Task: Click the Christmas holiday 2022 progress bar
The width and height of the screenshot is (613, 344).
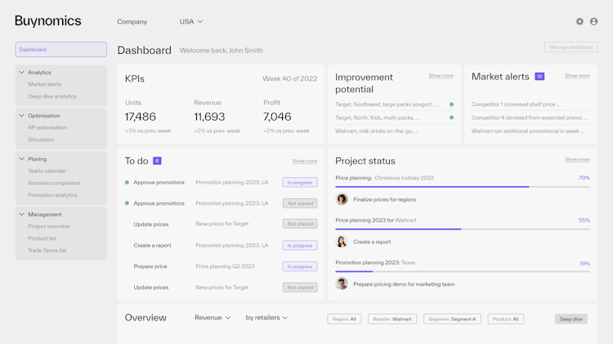Action: coord(463,187)
